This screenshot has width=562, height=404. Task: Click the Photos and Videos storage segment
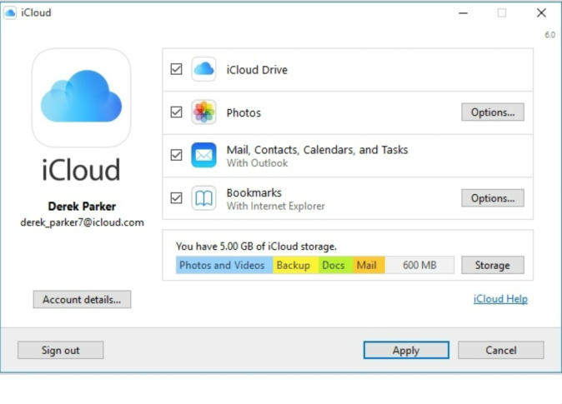click(223, 265)
